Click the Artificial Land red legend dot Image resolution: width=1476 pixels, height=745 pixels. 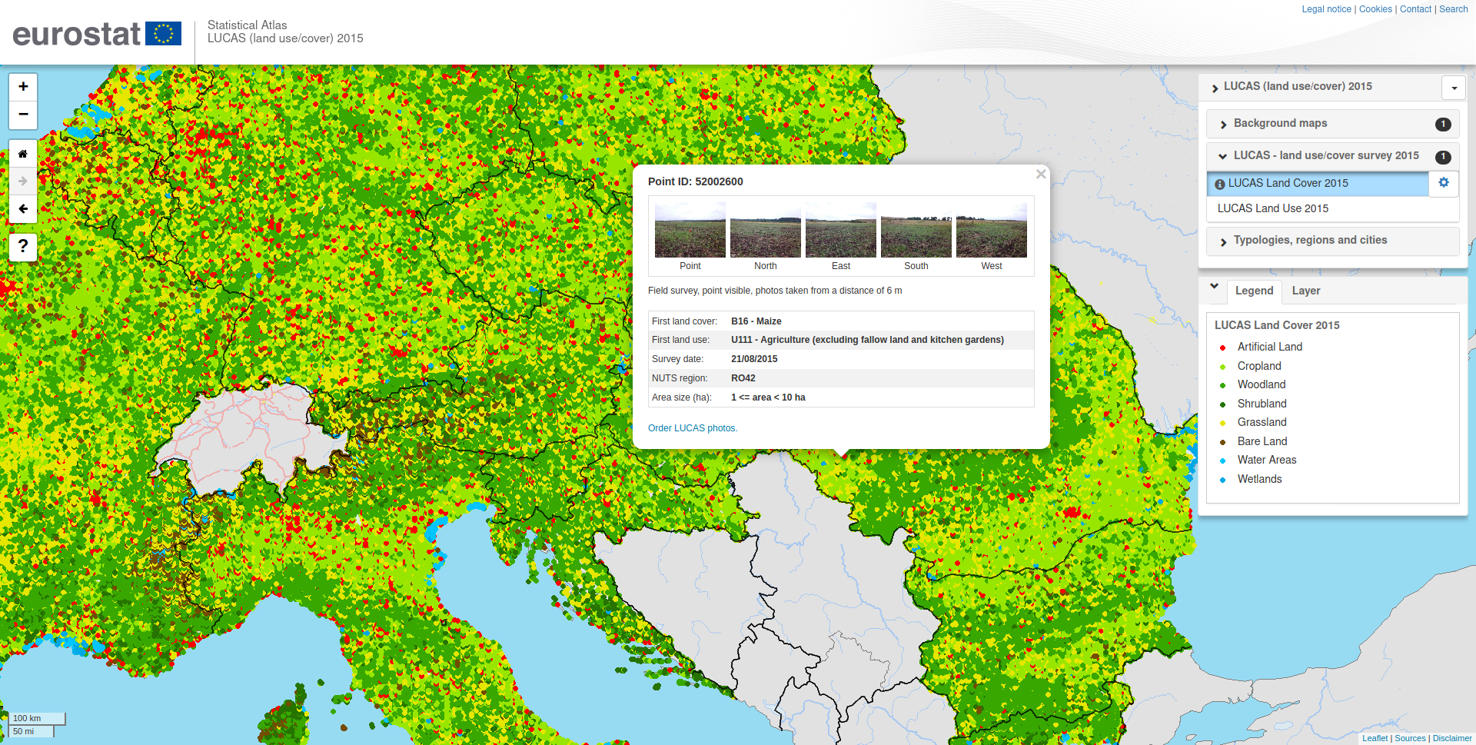[x=1222, y=348]
